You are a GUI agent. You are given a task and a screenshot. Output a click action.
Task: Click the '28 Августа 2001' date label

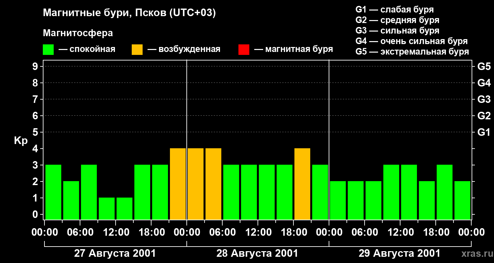pos(257,253)
